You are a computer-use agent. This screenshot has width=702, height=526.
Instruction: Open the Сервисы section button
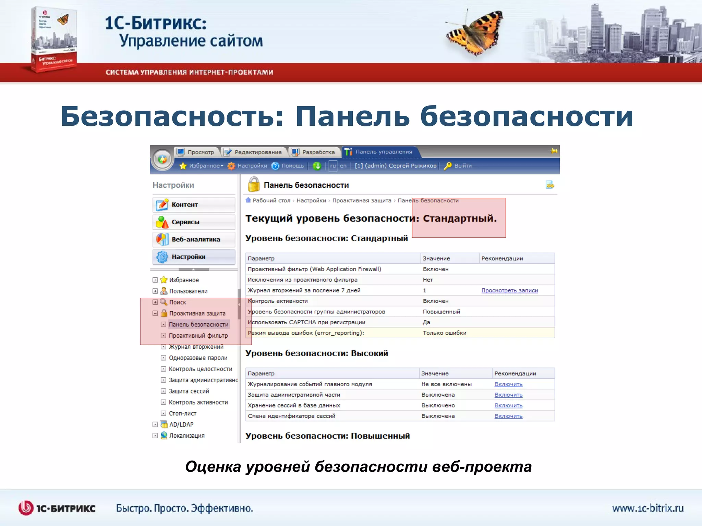(x=194, y=222)
